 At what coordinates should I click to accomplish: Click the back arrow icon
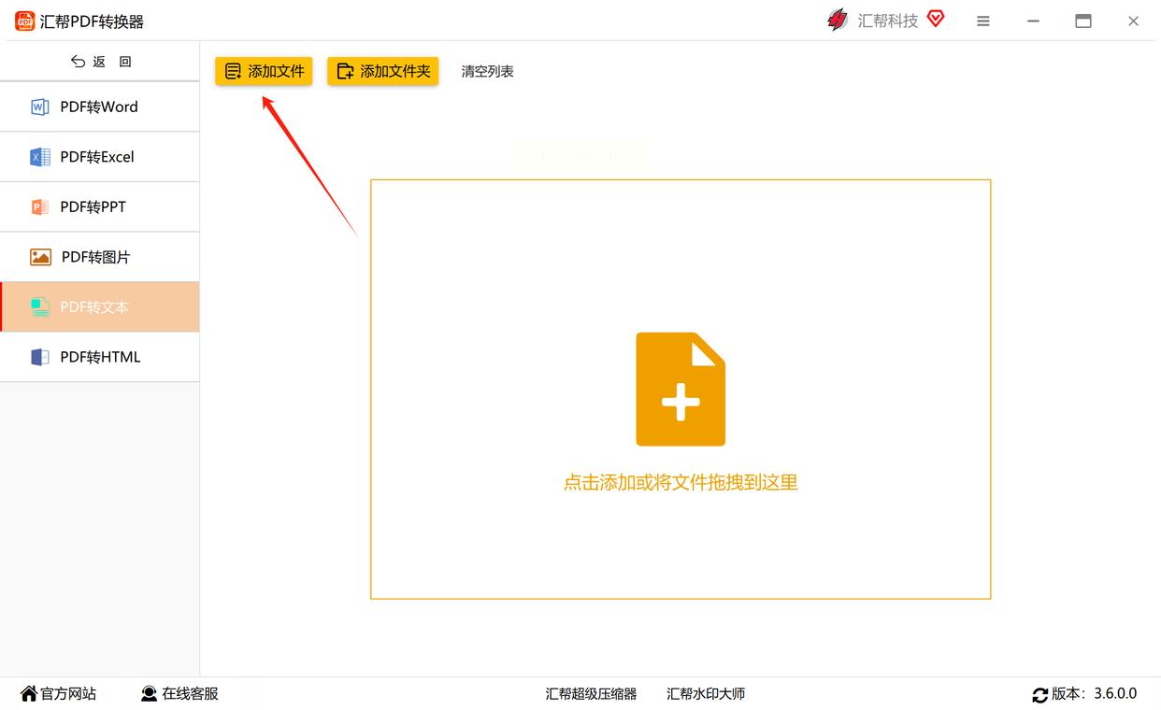(78, 62)
